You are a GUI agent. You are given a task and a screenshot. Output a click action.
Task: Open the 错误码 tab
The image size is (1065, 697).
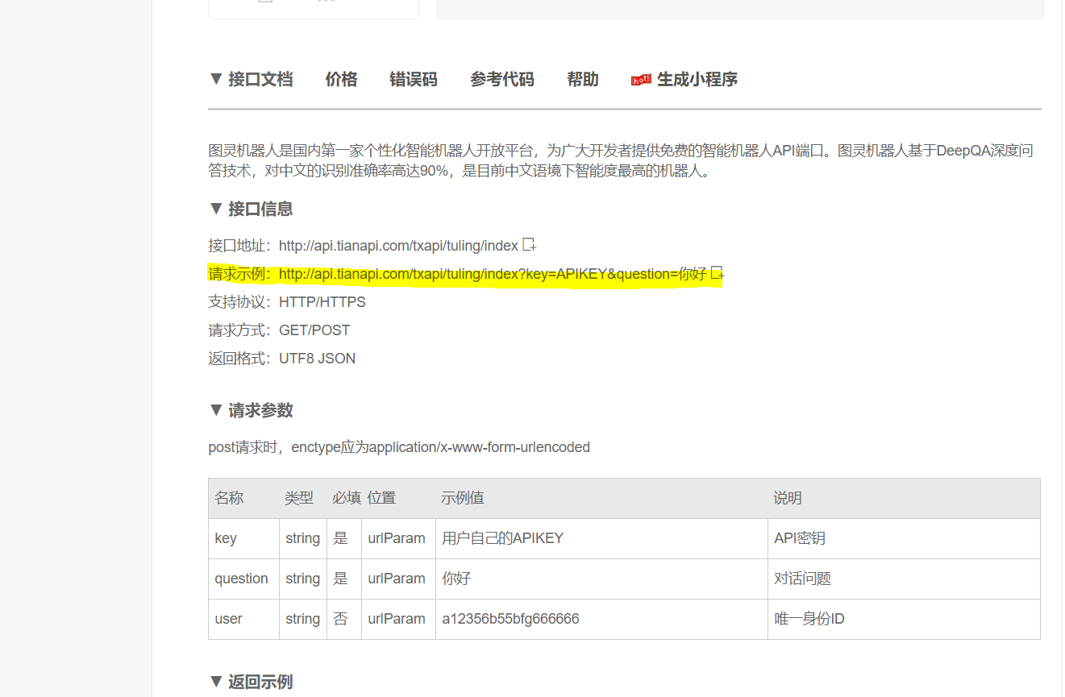414,79
